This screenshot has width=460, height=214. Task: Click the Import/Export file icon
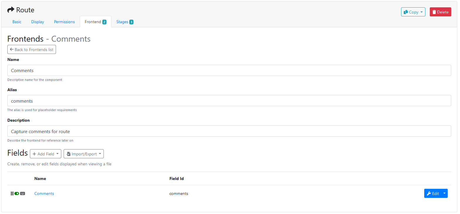[x=68, y=154]
